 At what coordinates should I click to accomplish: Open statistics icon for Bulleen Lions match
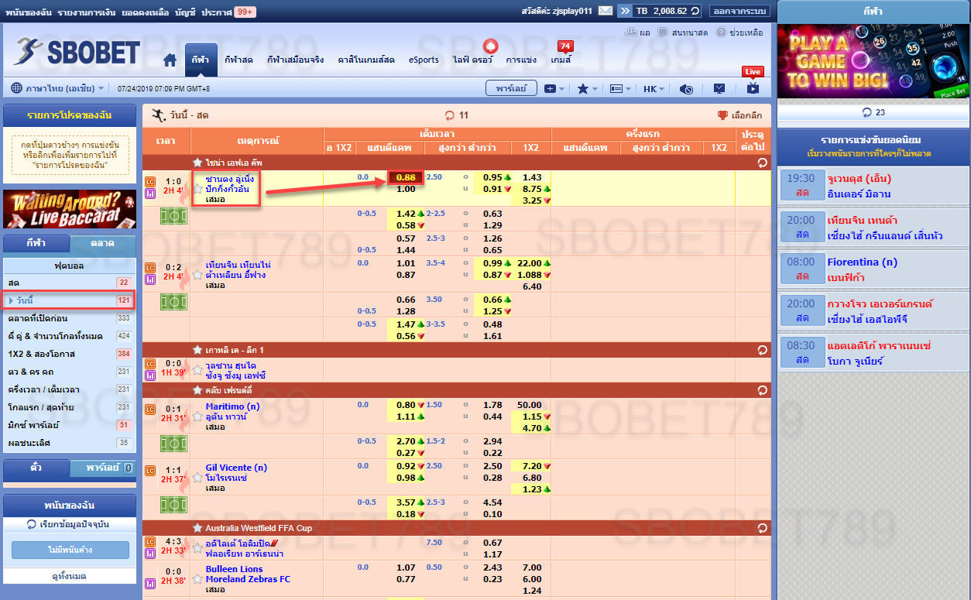(x=150, y=584)
